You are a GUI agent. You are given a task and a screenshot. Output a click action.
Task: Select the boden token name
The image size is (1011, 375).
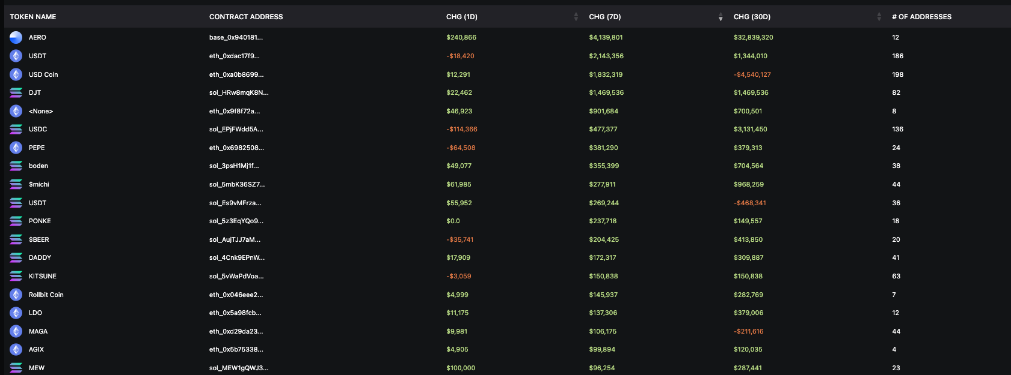tap(38, 166)
